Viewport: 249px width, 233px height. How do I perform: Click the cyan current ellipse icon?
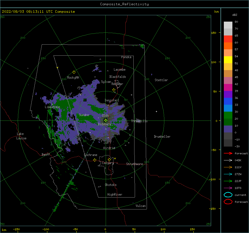click(x=228, y=195)
